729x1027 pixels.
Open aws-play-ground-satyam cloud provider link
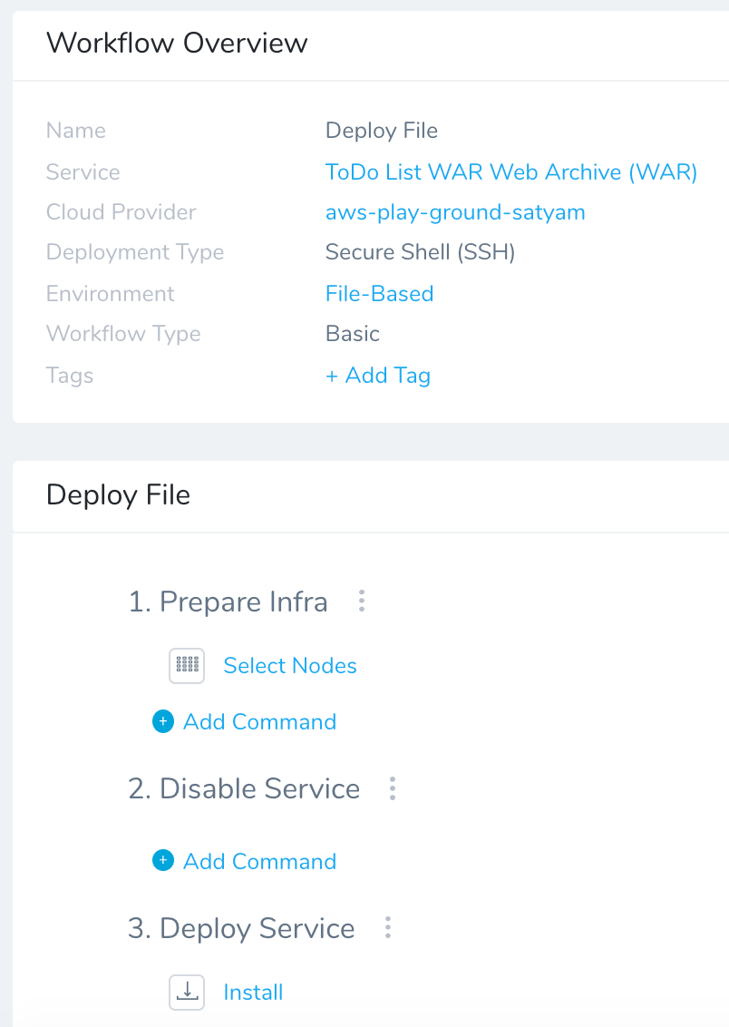pos(455,213)
